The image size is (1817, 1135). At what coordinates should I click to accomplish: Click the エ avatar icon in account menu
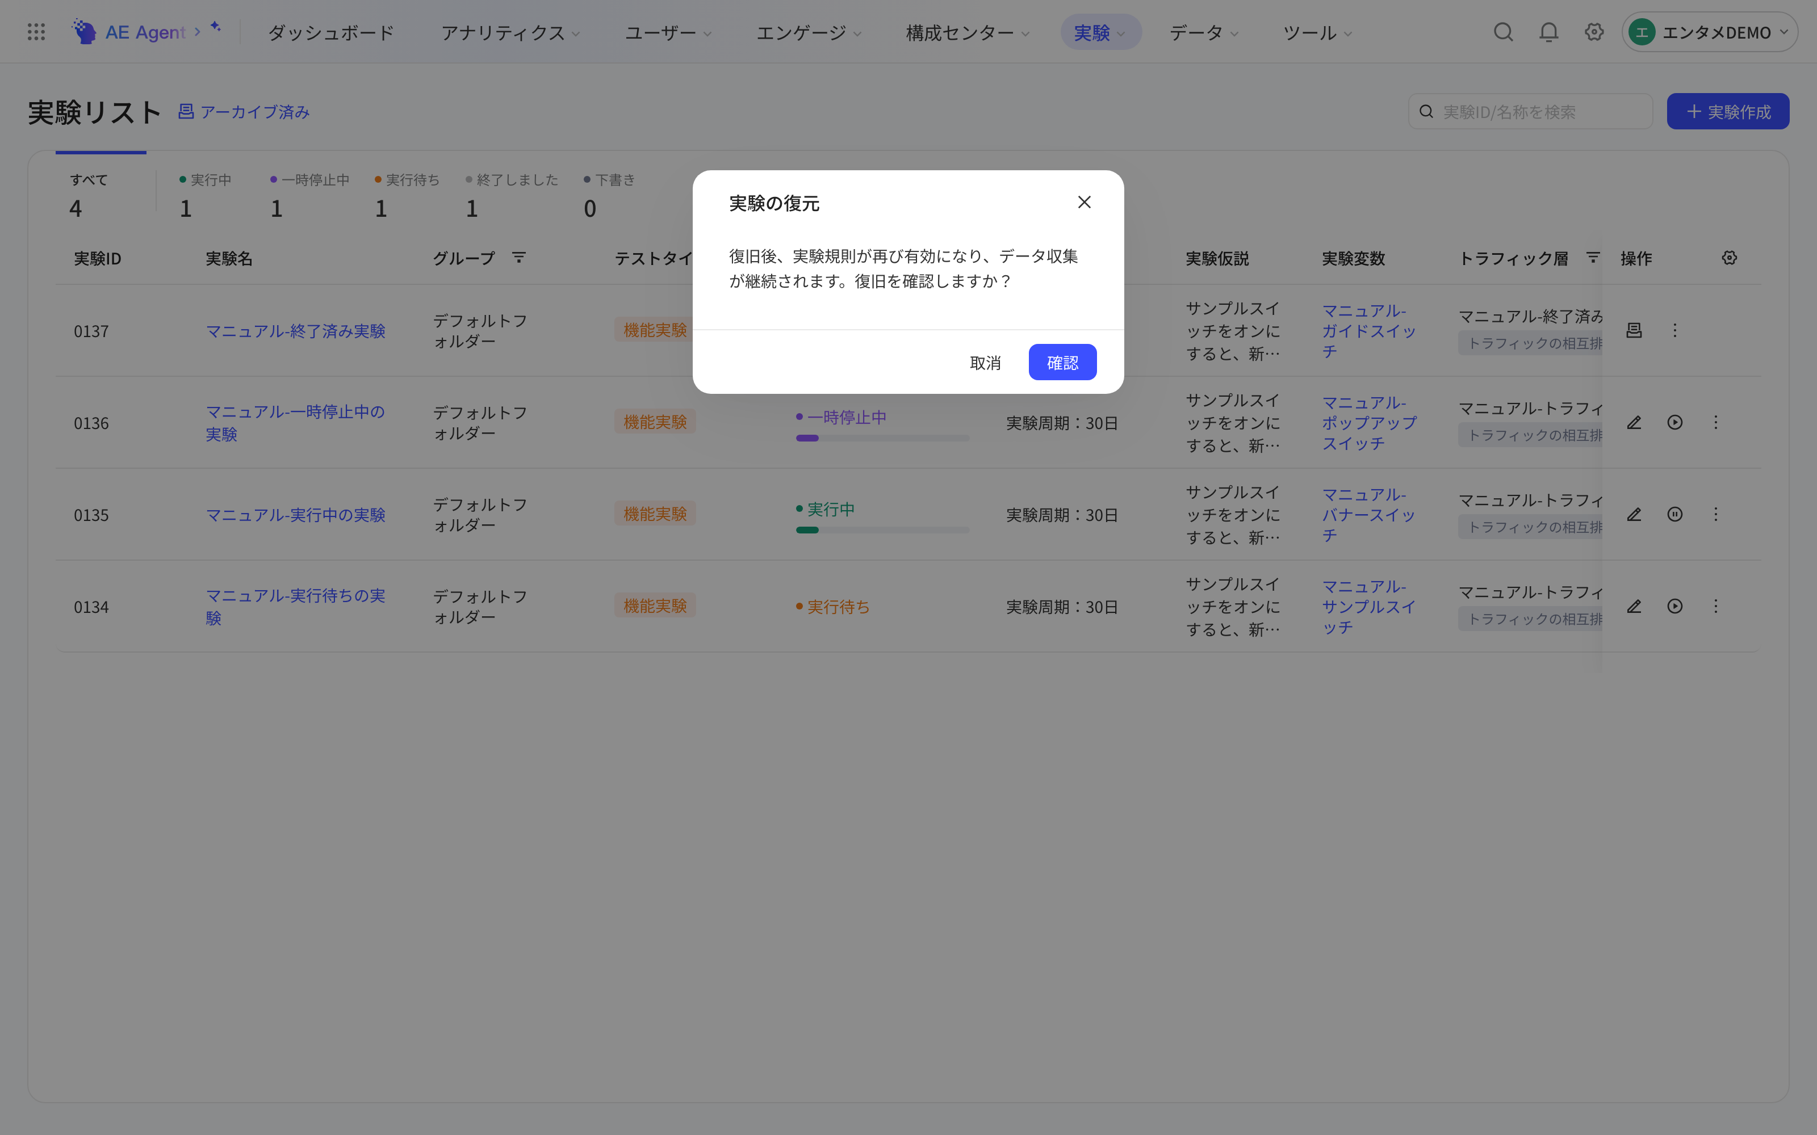(1642, 32)
